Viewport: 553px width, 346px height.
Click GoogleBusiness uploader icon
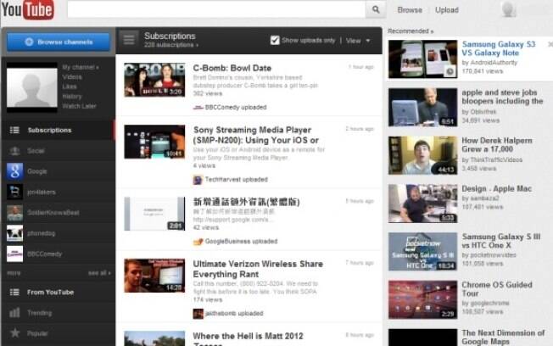point(198,242)
